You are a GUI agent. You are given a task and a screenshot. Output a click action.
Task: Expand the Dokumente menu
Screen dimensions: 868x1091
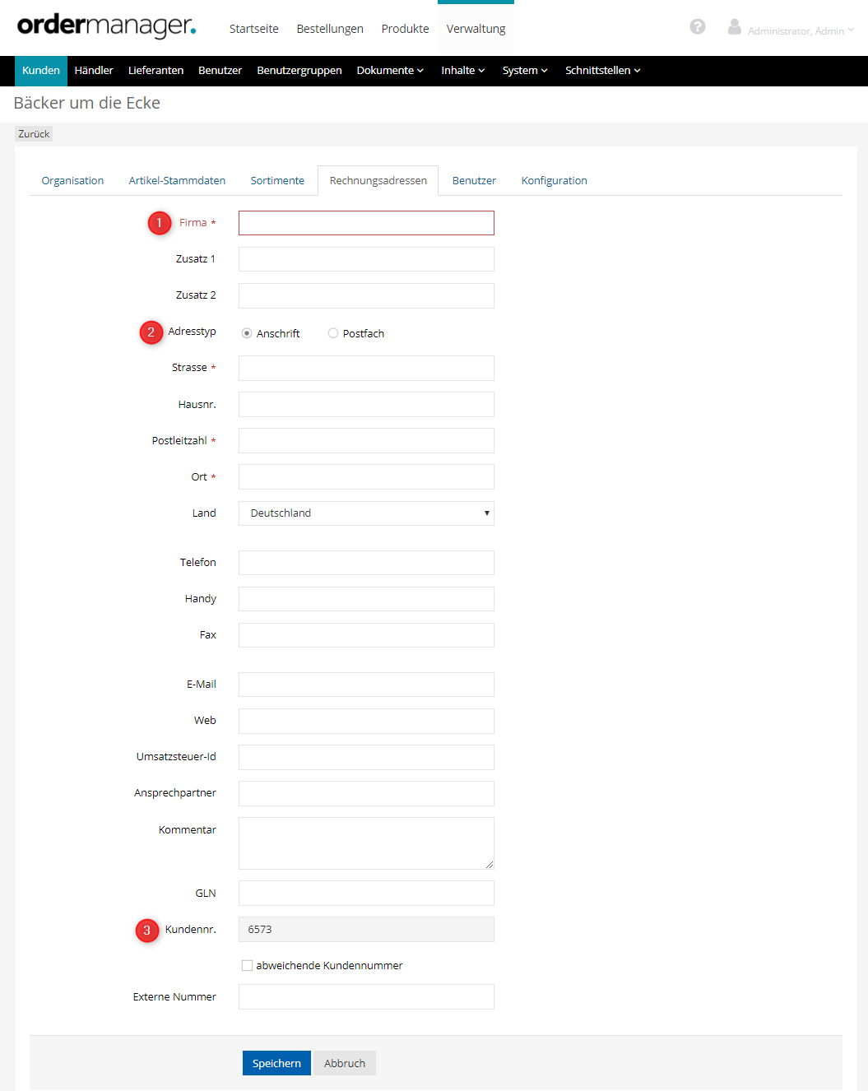390,71
